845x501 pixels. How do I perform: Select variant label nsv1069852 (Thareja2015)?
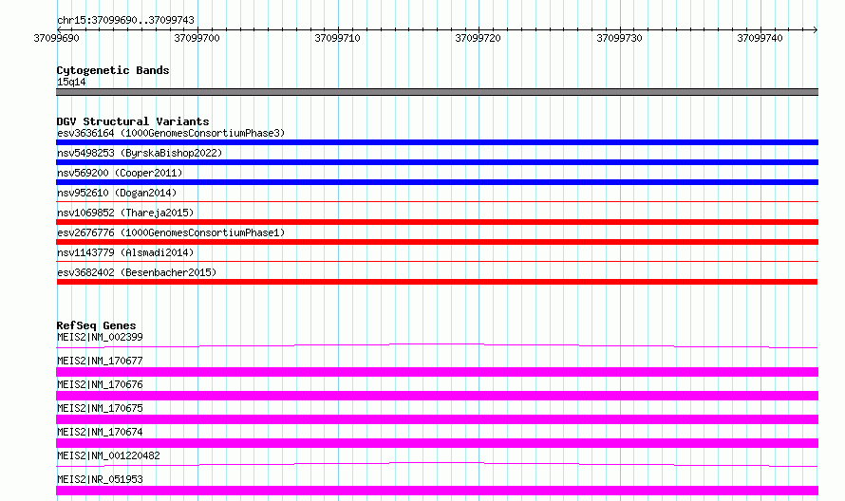tap(125, 213)
